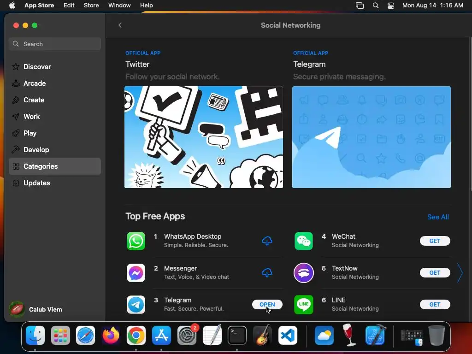This screenshot has height=354, width=472.
Task: Select the Work sidebar item
Action: click(55, 117)
